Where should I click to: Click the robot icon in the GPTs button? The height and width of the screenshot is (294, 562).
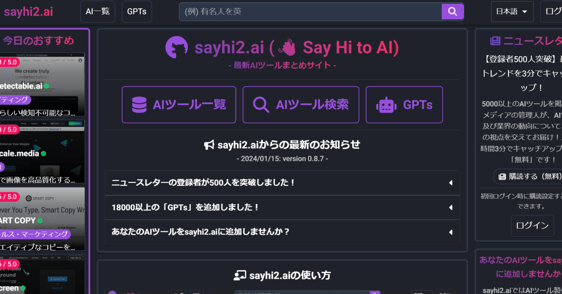click(x=386, y=105)
